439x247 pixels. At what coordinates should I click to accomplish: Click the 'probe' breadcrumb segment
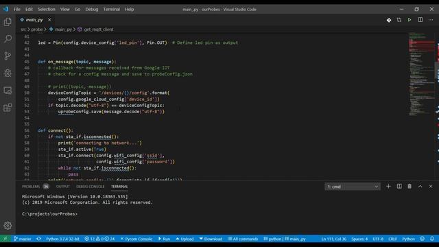point(36,29)
